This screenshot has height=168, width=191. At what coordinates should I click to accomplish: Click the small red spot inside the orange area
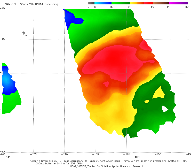click(x=106, y=84)
